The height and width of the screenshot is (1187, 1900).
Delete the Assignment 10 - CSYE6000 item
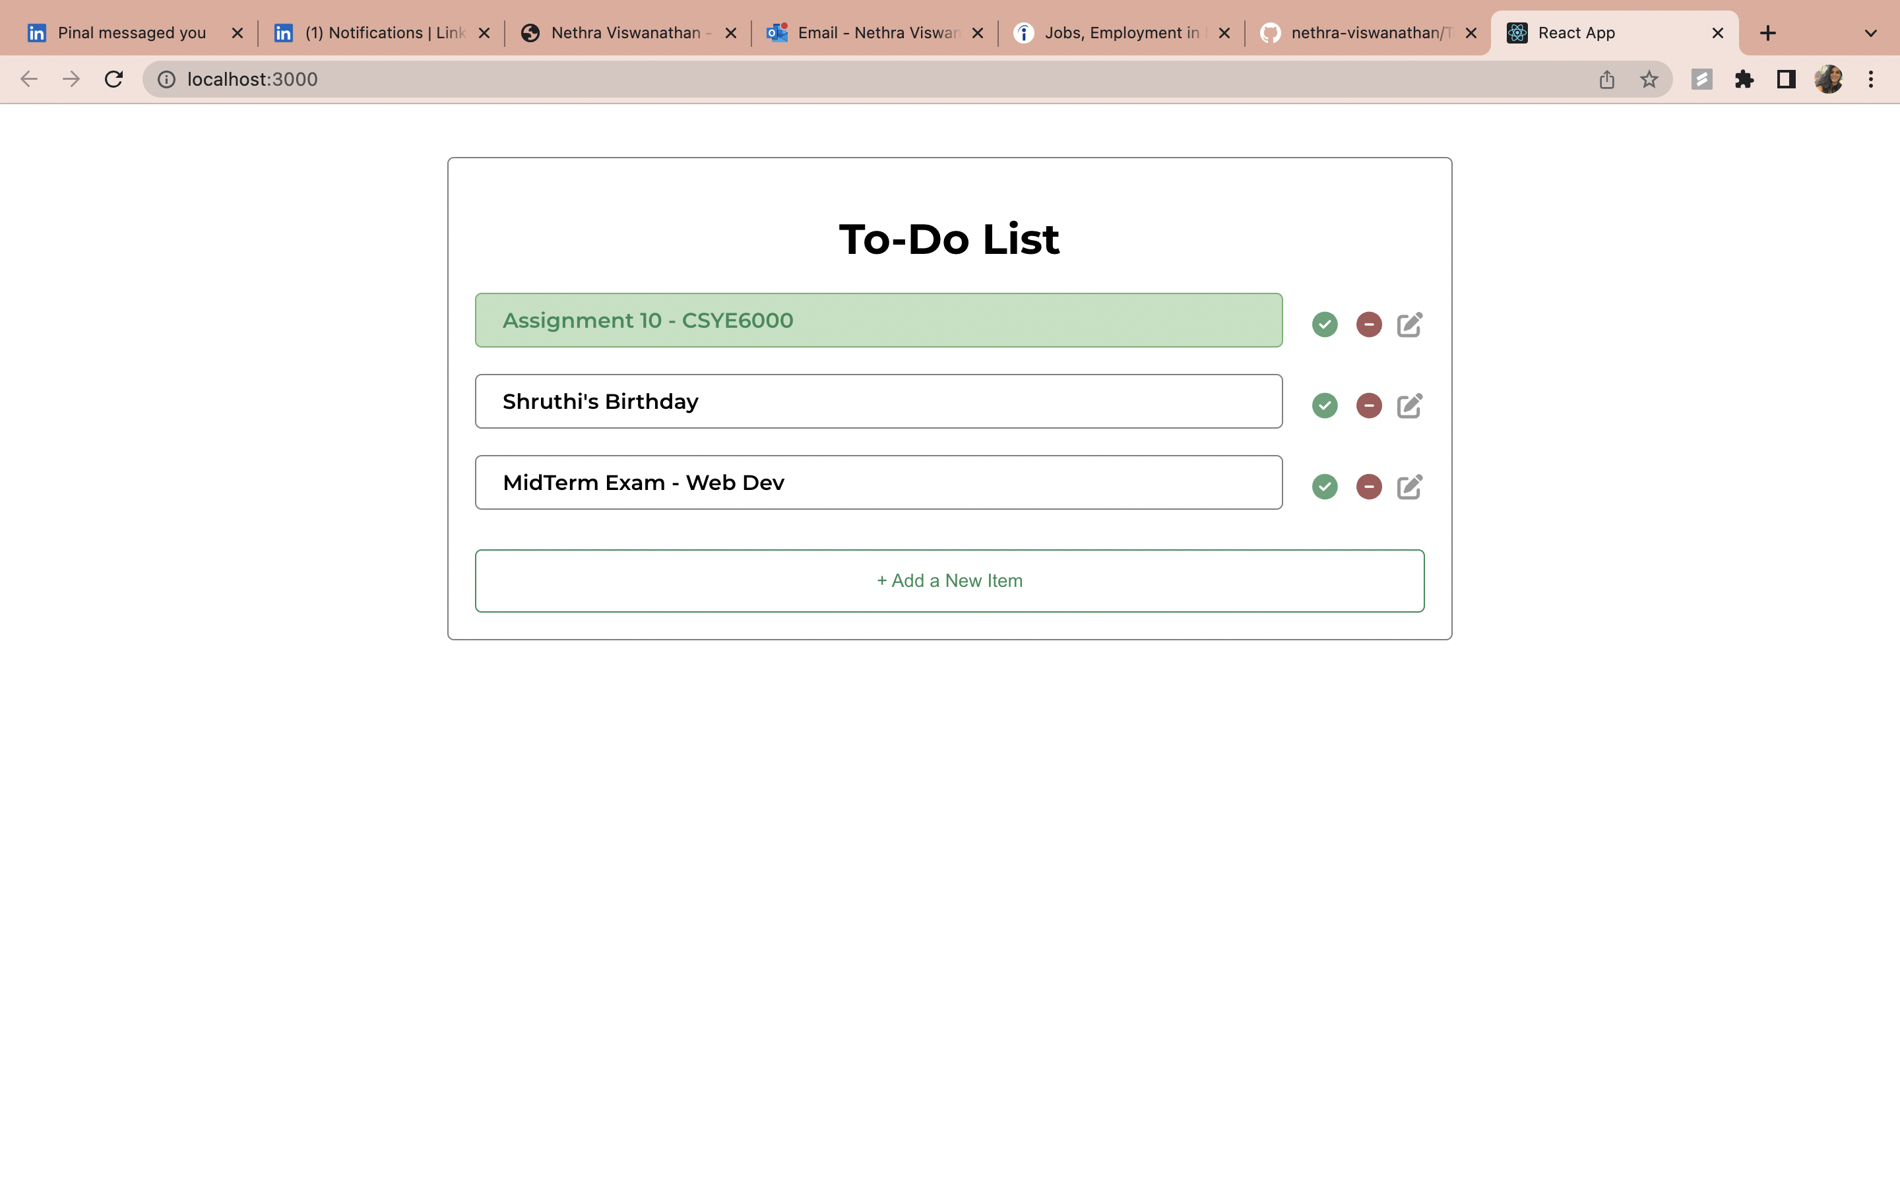[x=1368, y=324]
